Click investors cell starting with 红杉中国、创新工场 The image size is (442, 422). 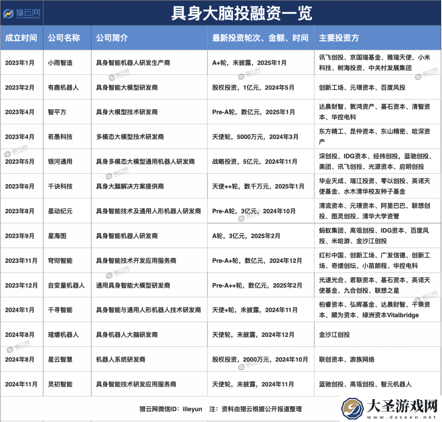pyautogui.click(x=374, y=260)
